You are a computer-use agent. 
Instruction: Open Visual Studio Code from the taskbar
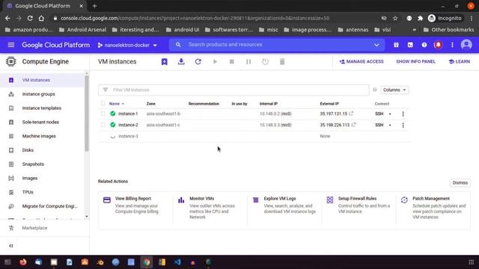pyautogui.click(x=177, y=262)
